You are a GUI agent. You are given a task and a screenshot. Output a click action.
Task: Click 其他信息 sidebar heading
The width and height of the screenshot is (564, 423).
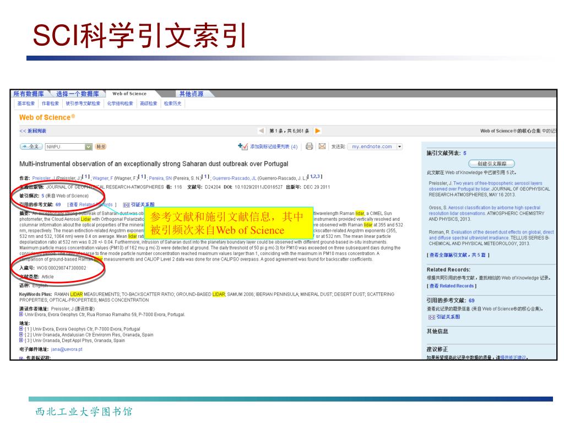[437, 332]
